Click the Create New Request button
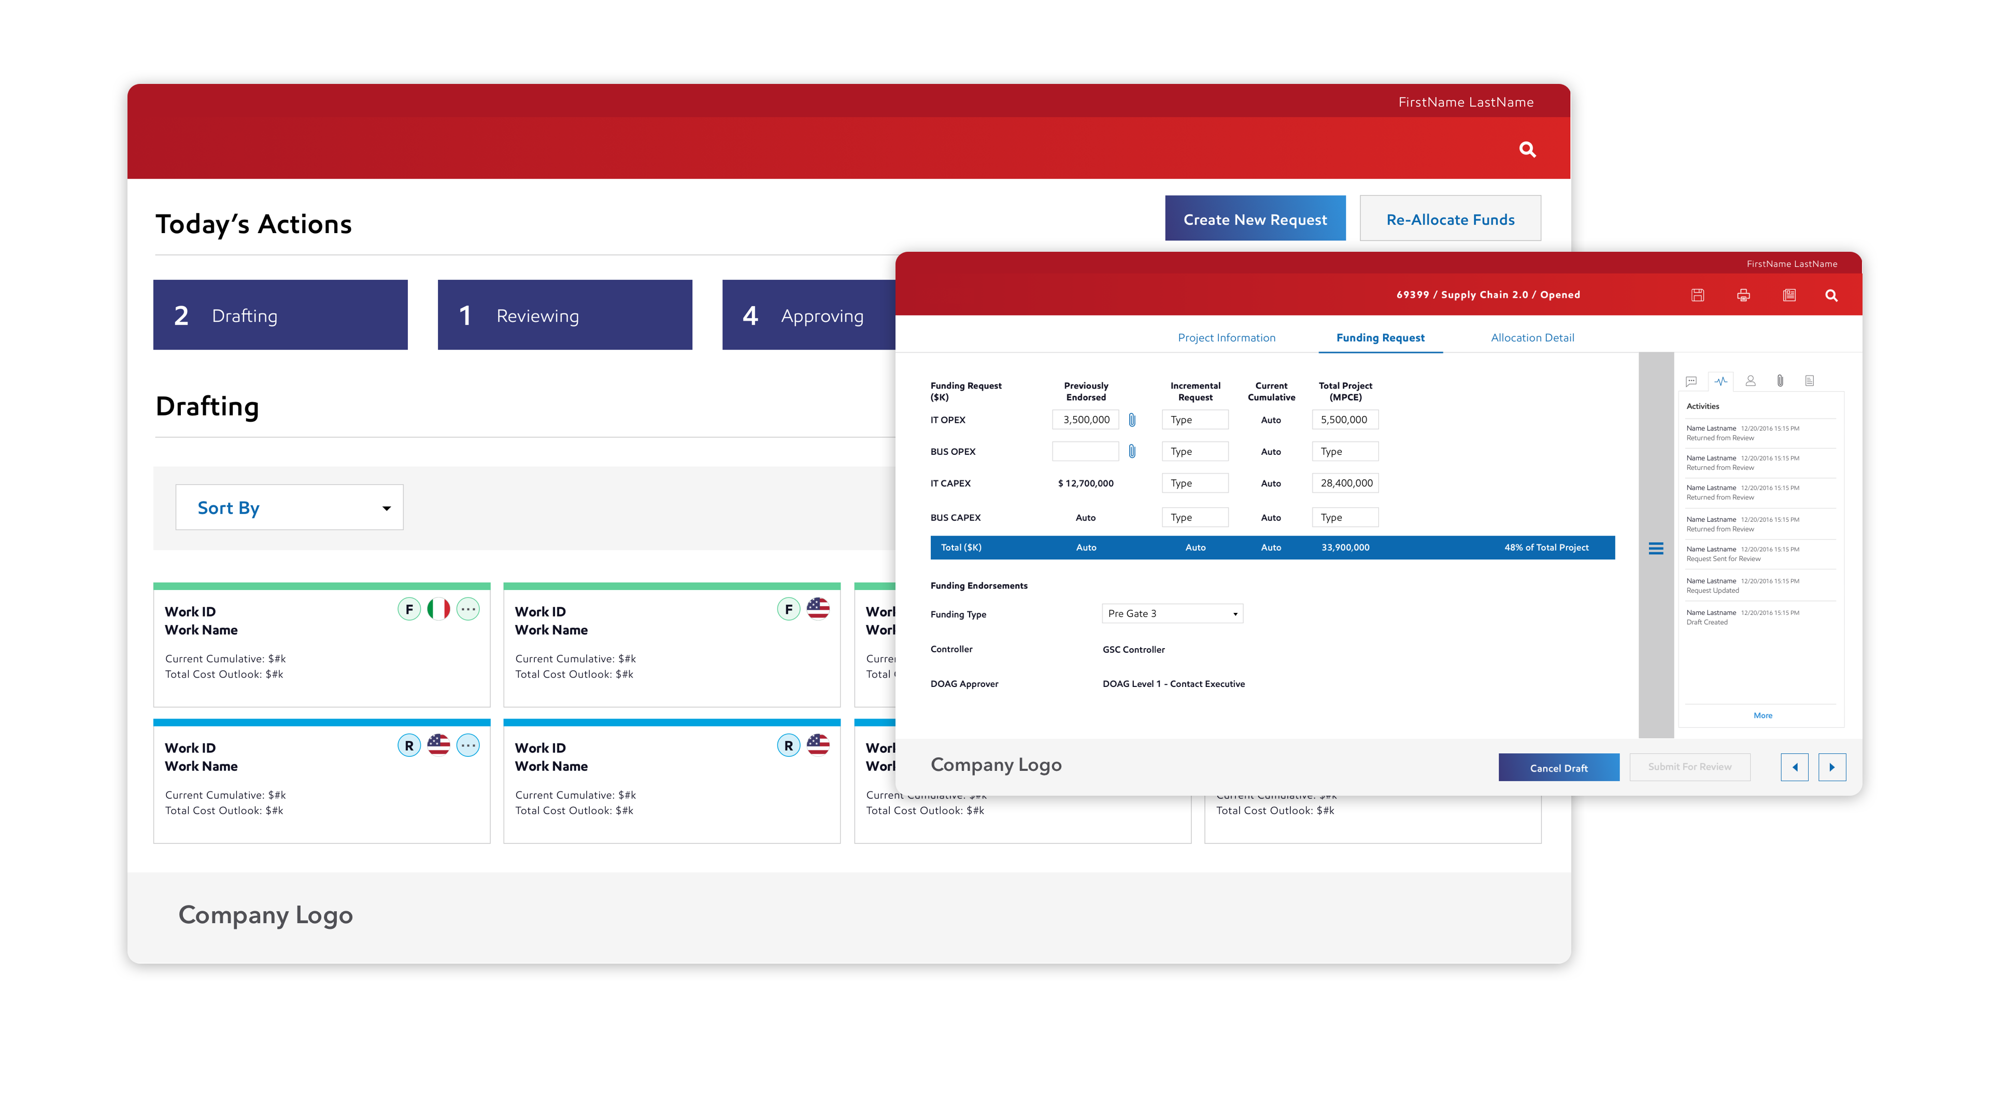Image resolution: width=1990 pixels, height=1119 pixels. pyautogui.click(x=1255, y=219)
